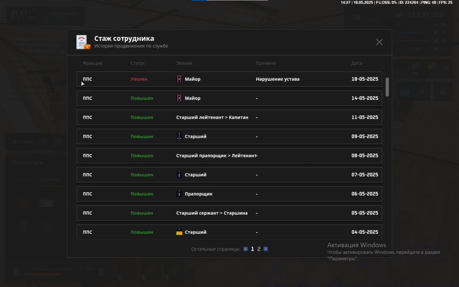
Task: Select page 1 in pagination
Action: coord(252,249)
